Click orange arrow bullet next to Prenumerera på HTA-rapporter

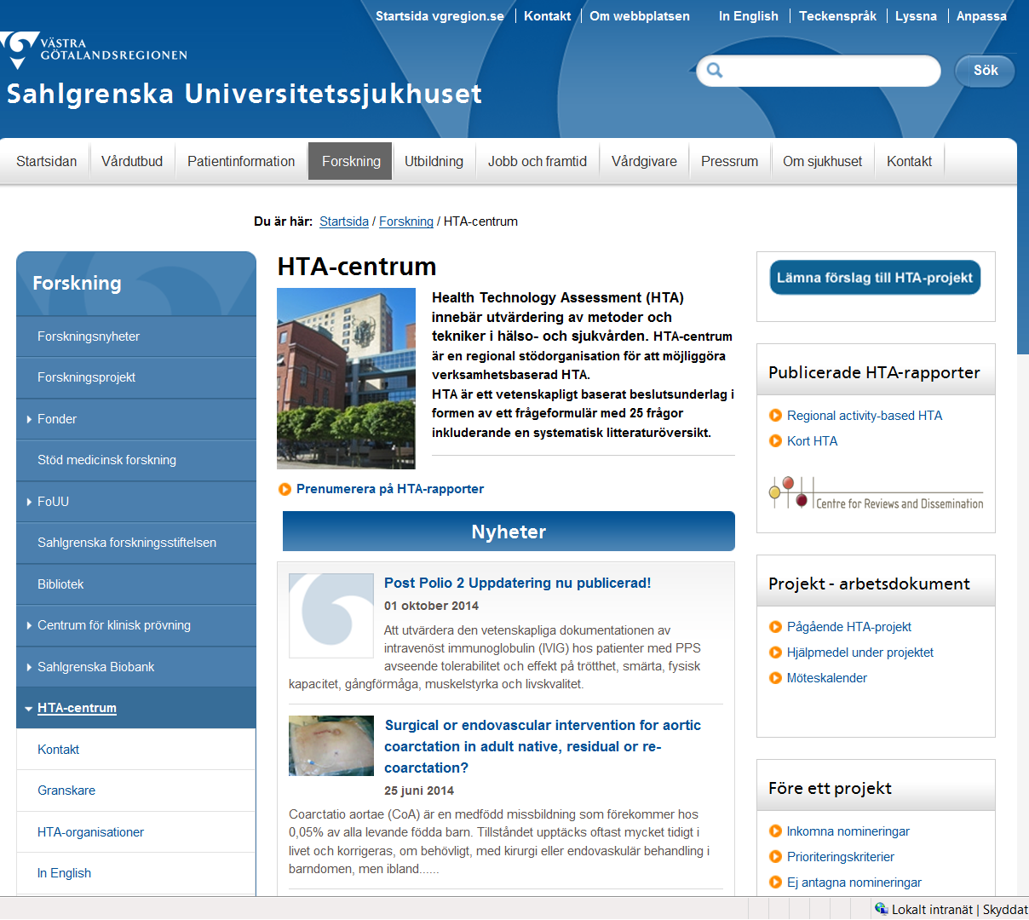point(285,489)
